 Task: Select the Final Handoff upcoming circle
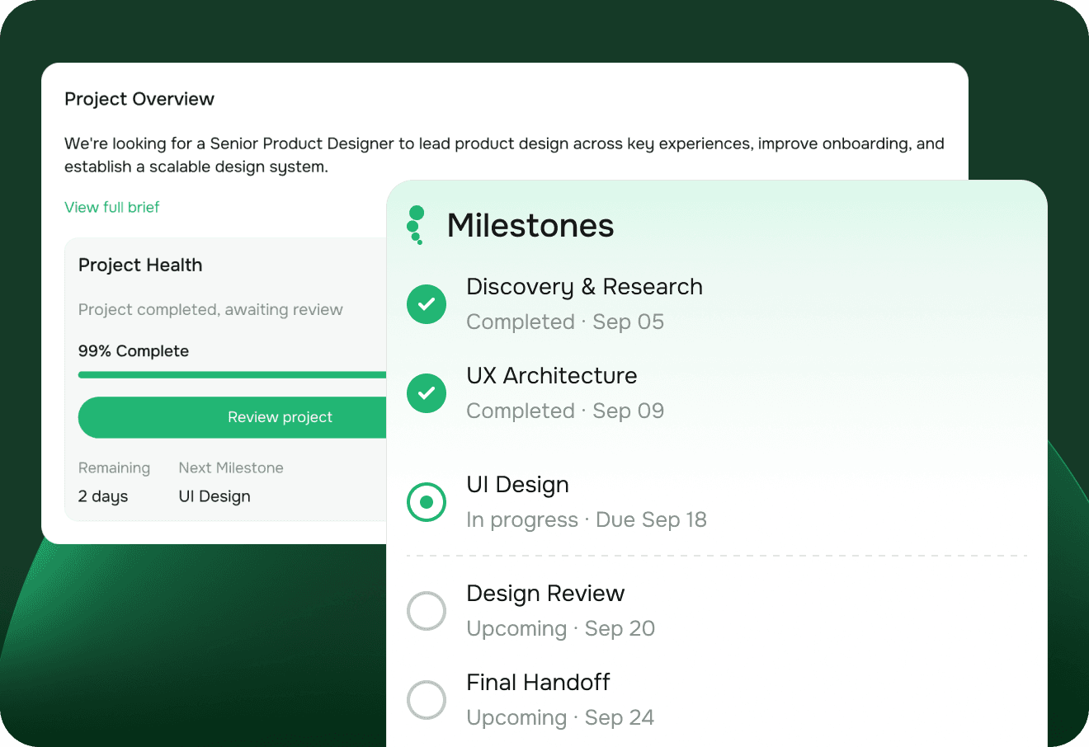(427, 700)
